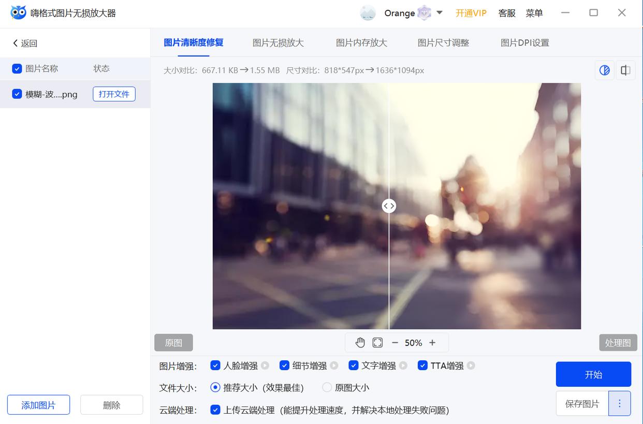This screenshot has width=643, height=424.
Task: Select the split-view comparison icon
Action: pos(604,70)
